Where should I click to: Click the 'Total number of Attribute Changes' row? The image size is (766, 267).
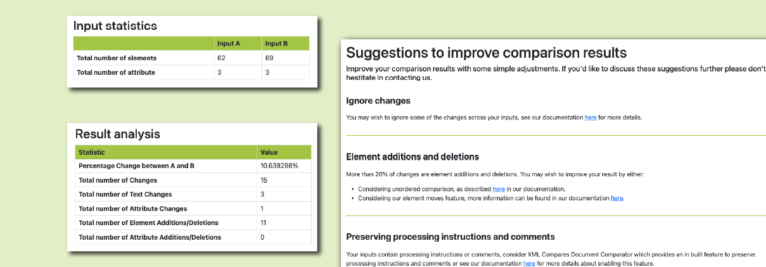coord(132,209)
